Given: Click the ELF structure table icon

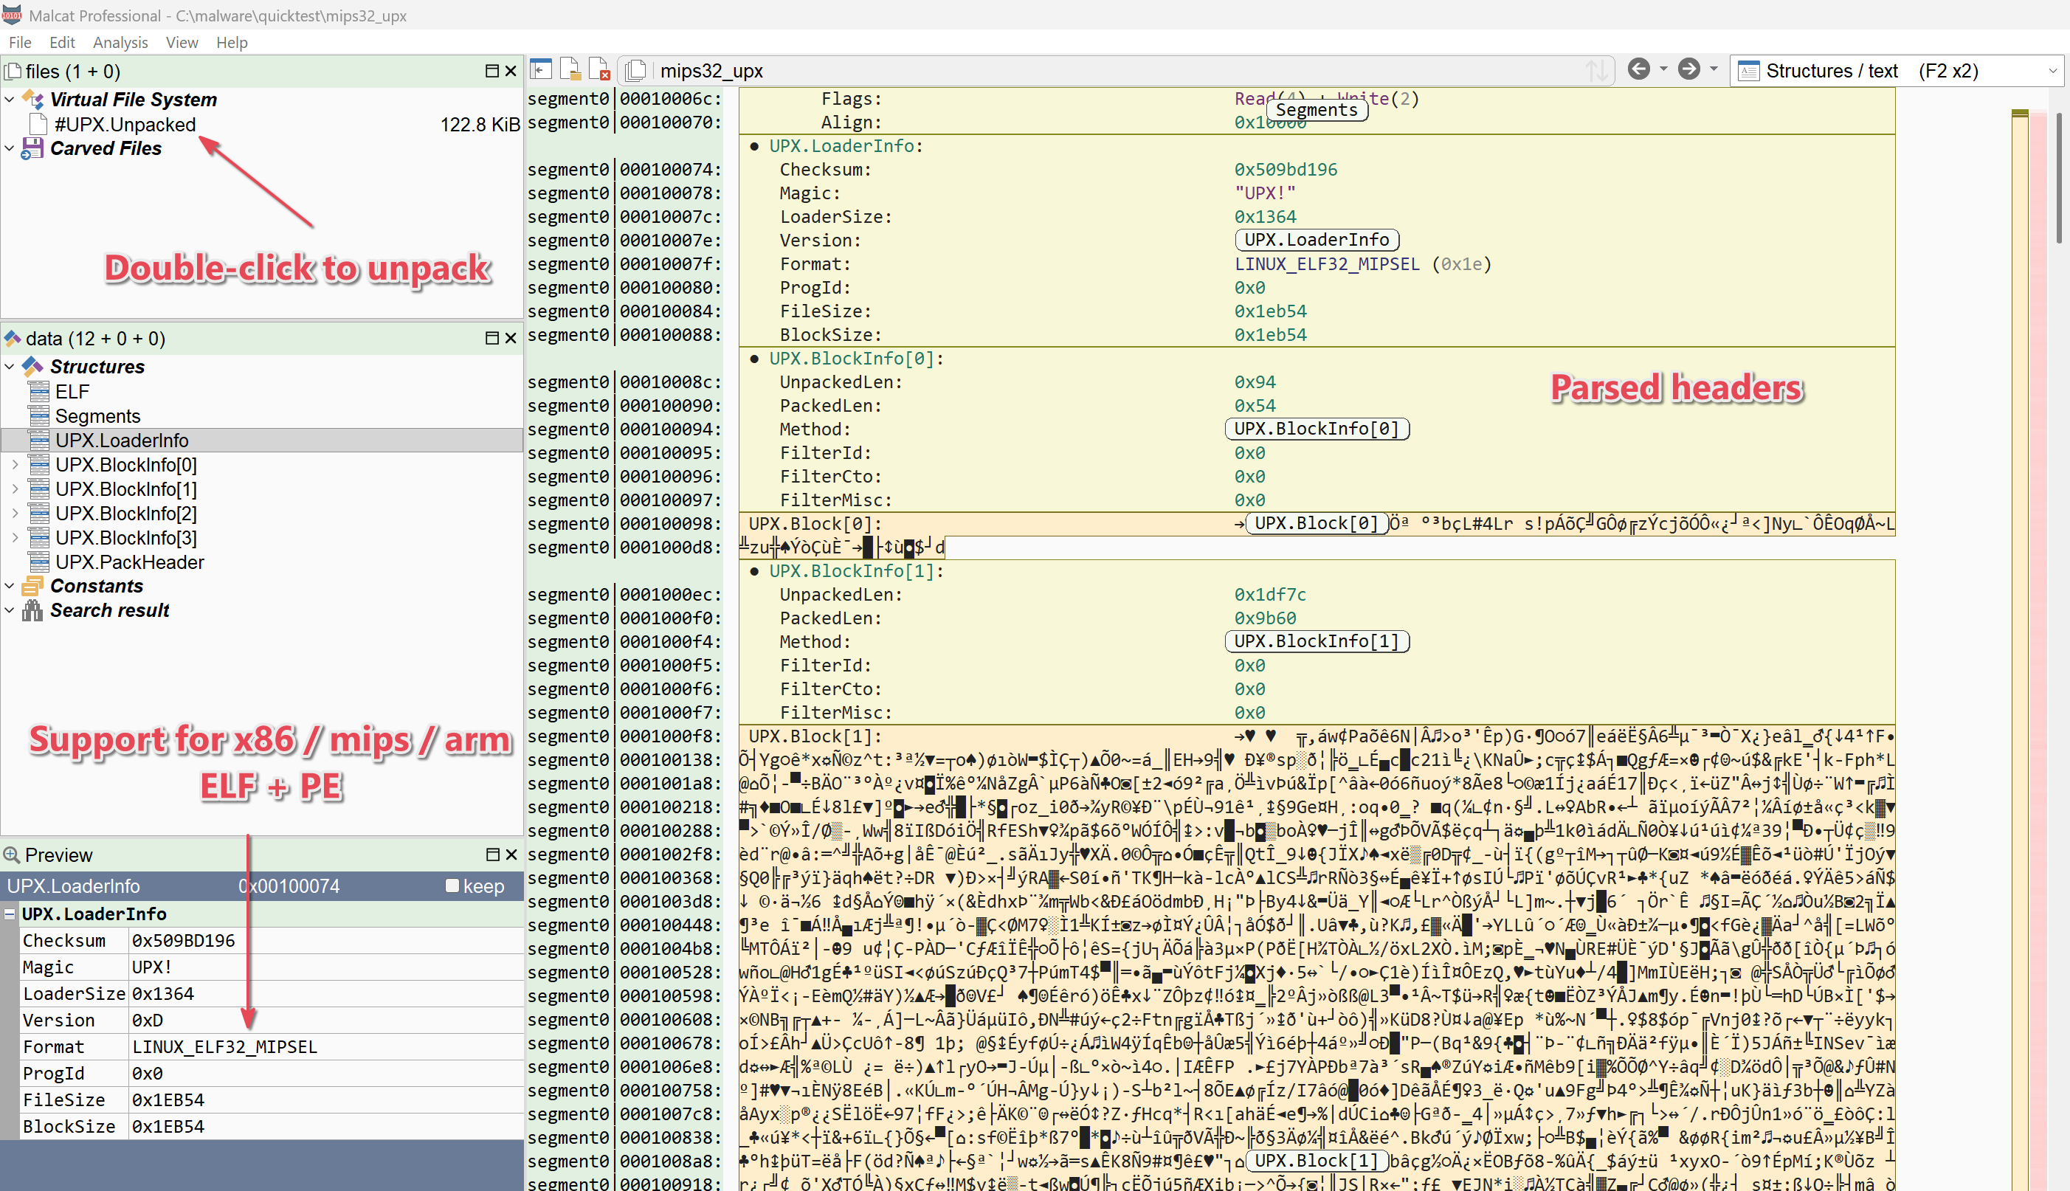Looking at the screenshot, I should 38,392.
